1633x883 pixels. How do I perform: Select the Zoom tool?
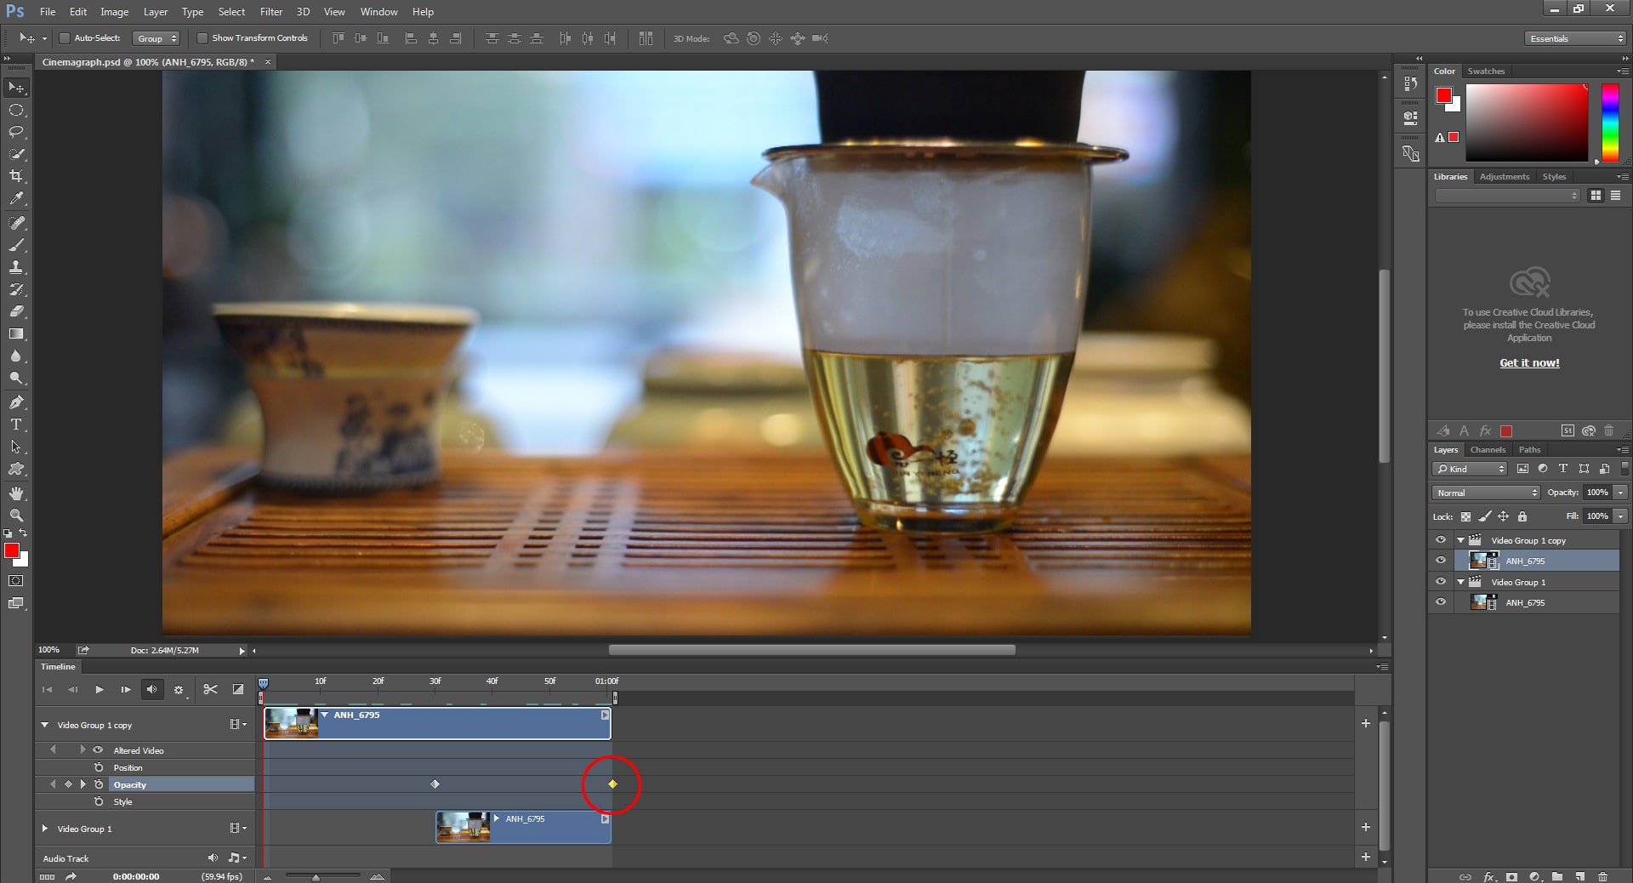click(x=17, y=515)
